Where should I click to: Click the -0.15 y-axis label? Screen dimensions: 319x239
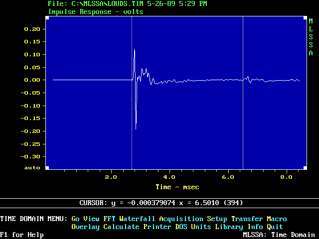click(x=30, y=119)
